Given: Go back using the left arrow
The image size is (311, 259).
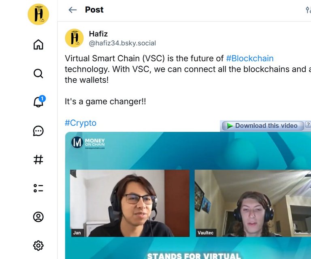Looking at the screenshot, I should click(72, 10).
